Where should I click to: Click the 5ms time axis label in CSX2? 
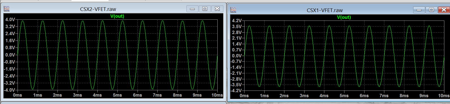117,95
